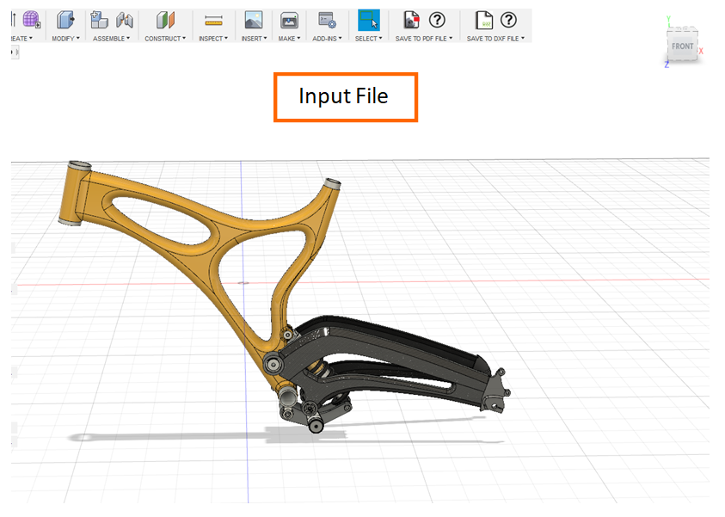This screenshot has width=725, height=517.
Task: Select the Modify Press Pull icon
Action: pyautogui.click(x=65, y=20)
